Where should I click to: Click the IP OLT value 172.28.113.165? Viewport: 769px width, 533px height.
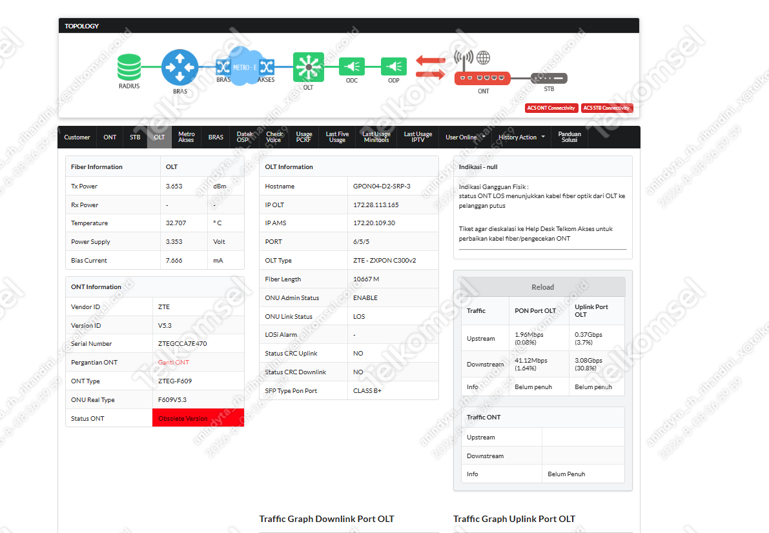click(x=376, y=205)
